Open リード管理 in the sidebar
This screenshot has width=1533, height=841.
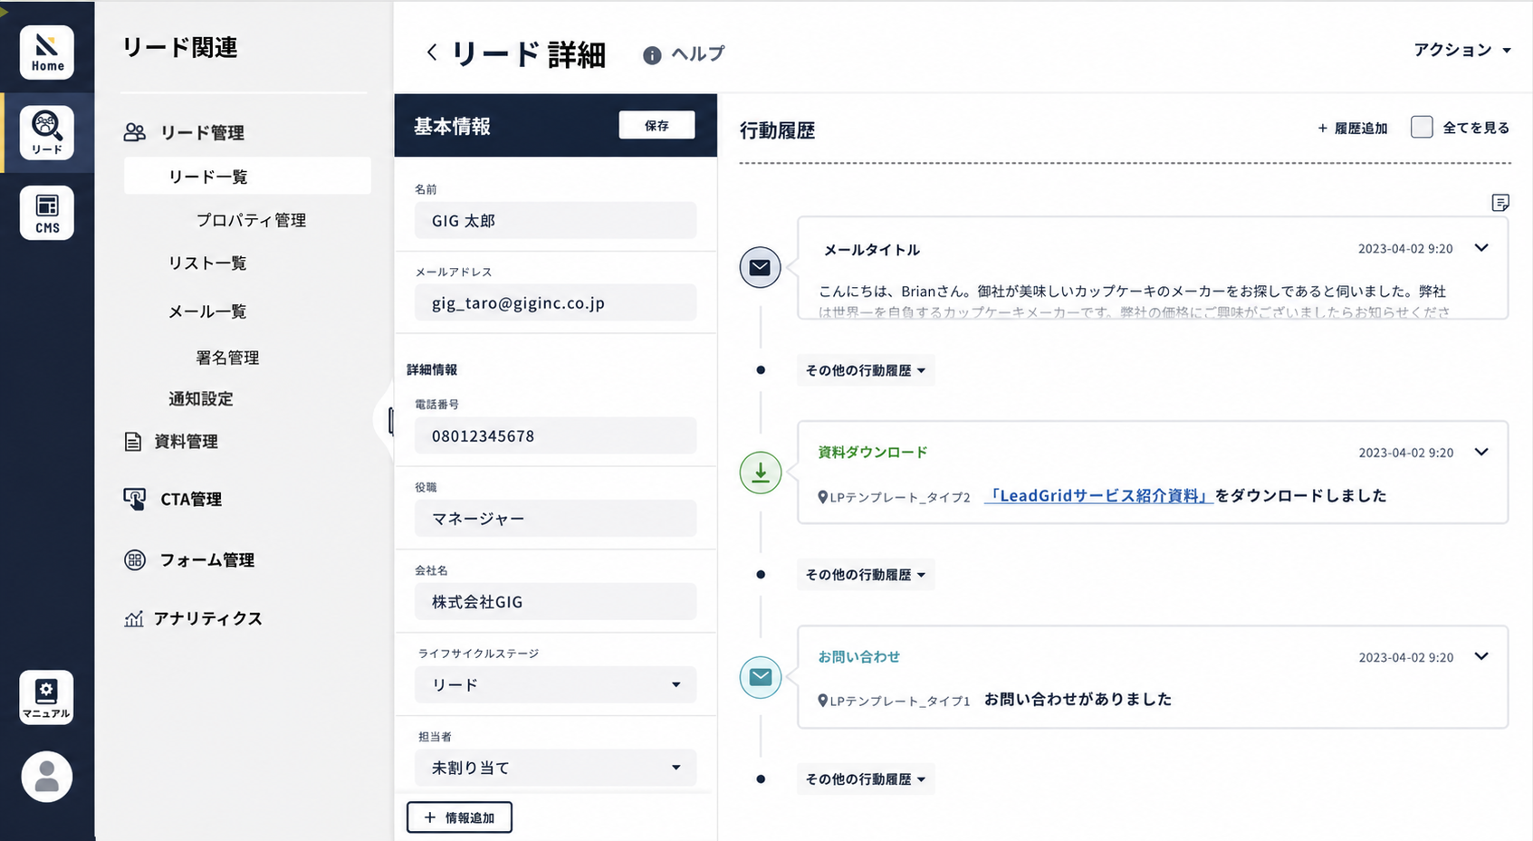point(202,132)
